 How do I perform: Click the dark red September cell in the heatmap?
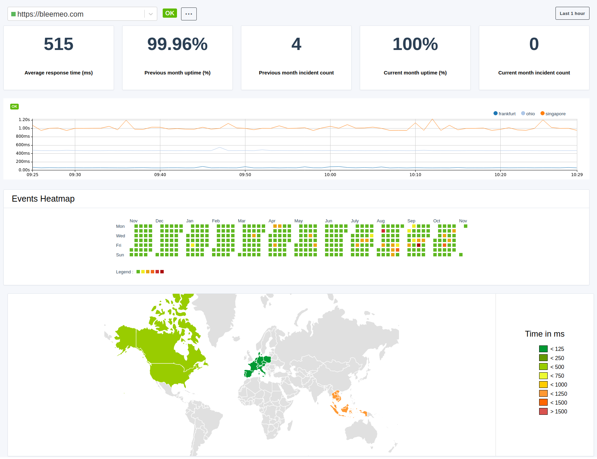418,245
